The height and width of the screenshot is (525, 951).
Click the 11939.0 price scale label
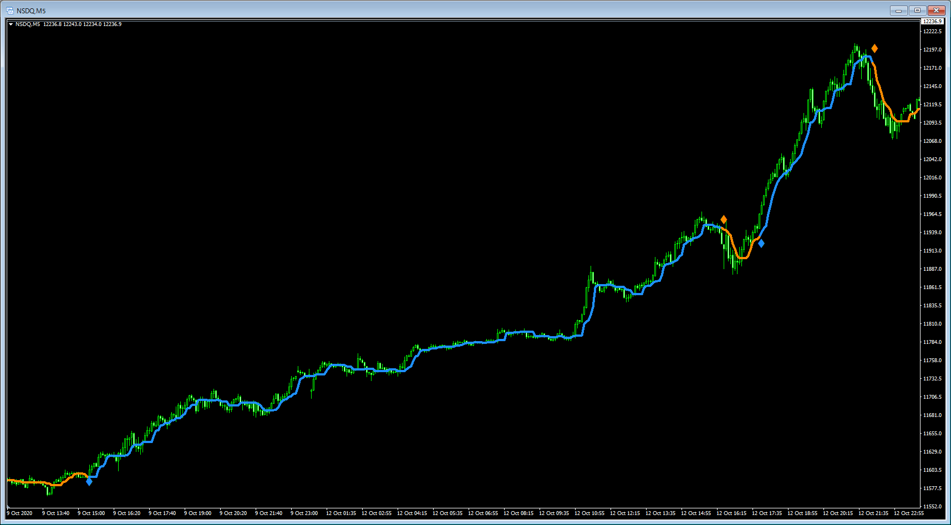(x=932, y=233)
